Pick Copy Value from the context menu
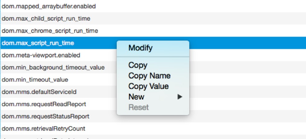This screenshot has width=306, height=139. click(148, 86)
